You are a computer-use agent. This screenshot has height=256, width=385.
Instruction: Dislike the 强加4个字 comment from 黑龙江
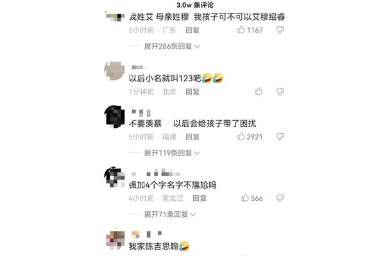280,198
